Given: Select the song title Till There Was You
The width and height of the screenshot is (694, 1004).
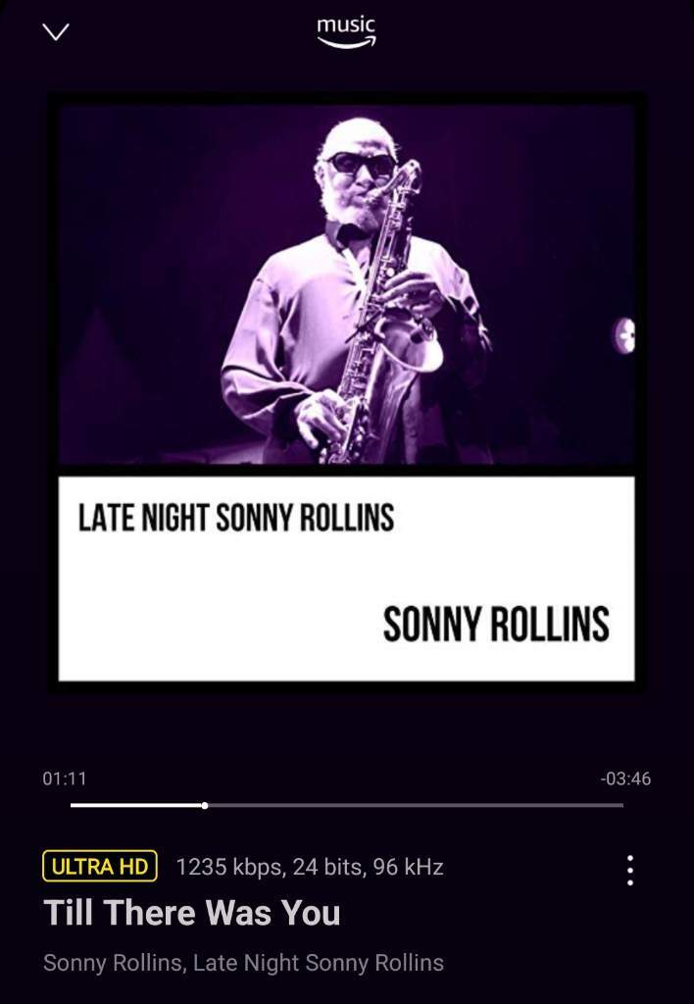Looking at the screenshot, I should pos(191,912).
